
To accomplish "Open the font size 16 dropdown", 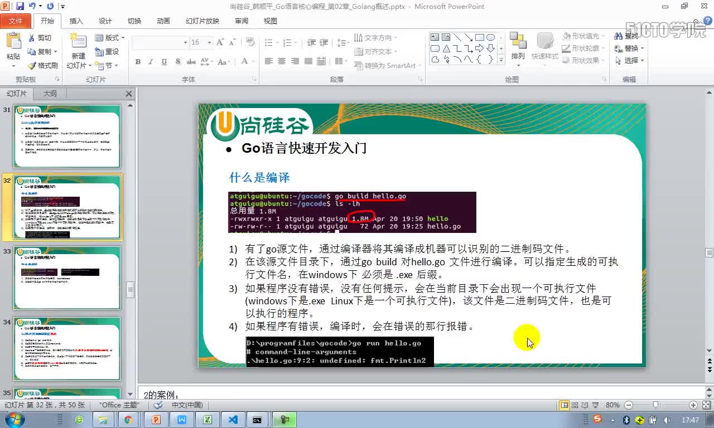I will (209, 42).
